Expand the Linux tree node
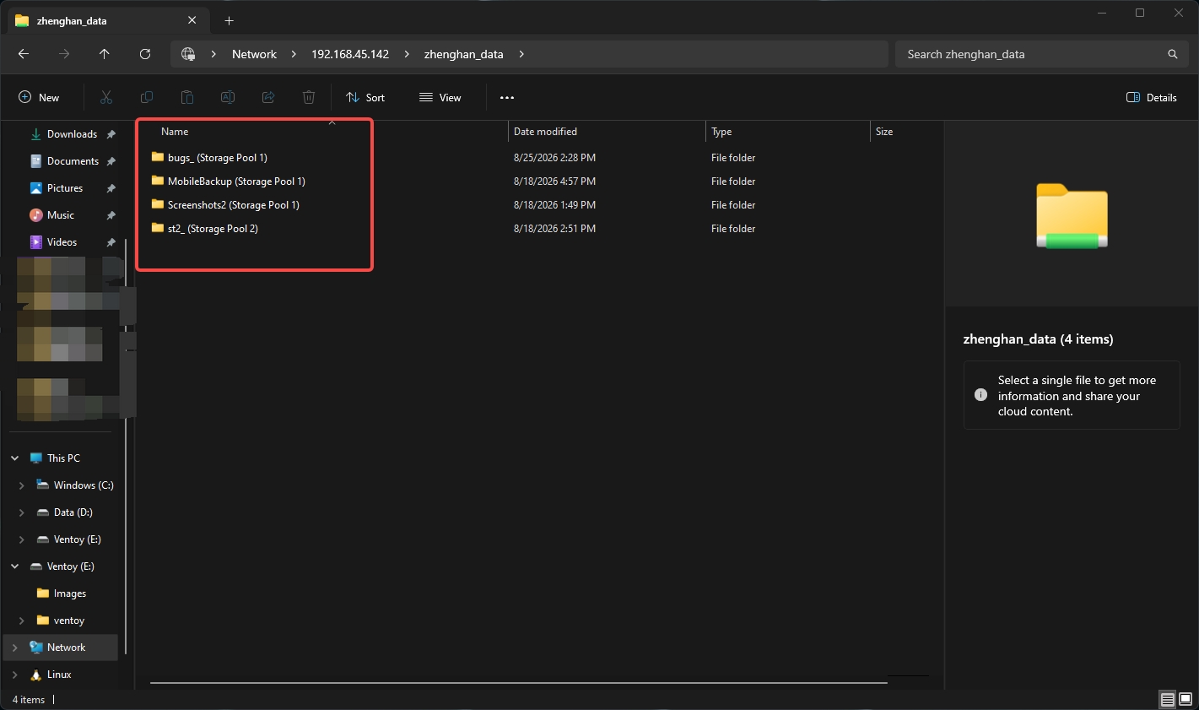The height and width of the screenshot is (710, 1199). [x=15, y=675]
